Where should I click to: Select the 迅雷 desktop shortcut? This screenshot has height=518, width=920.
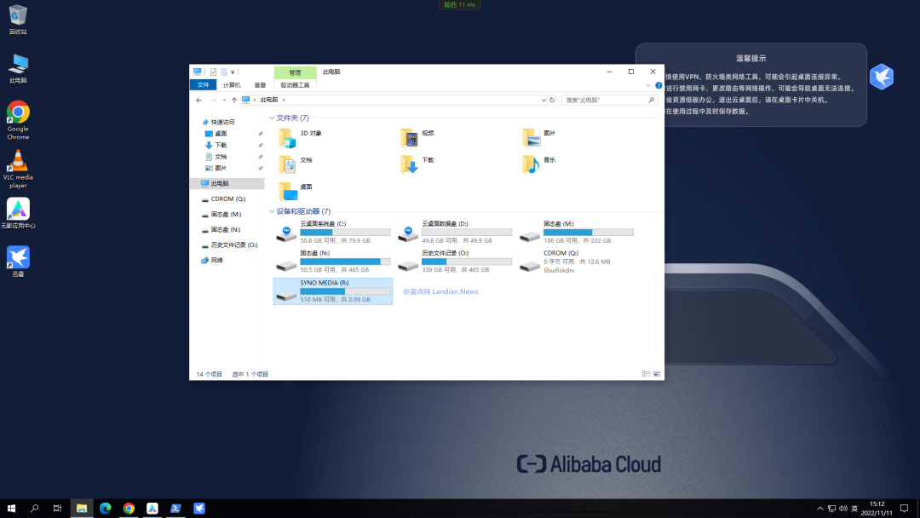(x=18, y=262)
